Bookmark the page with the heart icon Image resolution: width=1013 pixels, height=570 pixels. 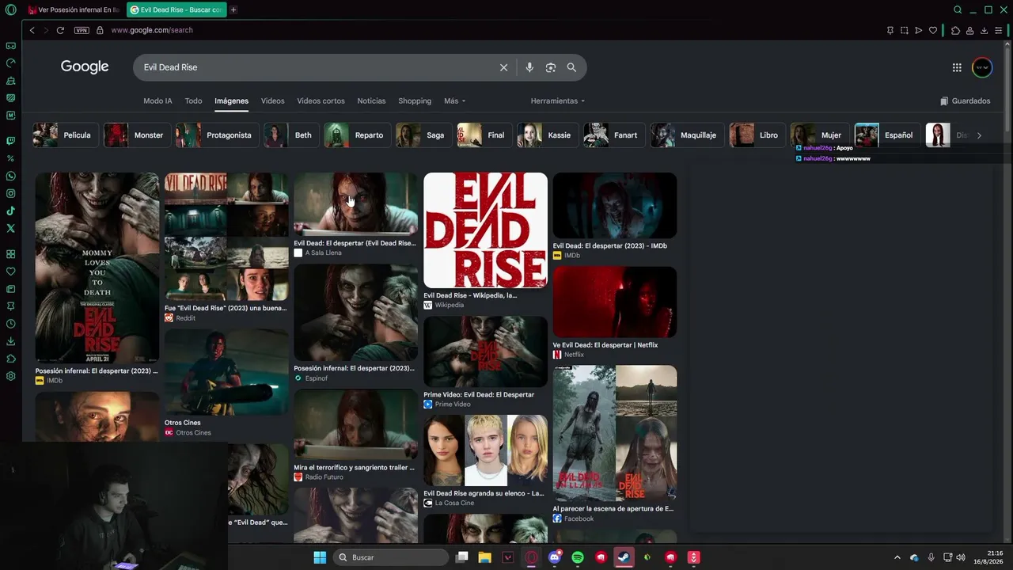[933, 30]
